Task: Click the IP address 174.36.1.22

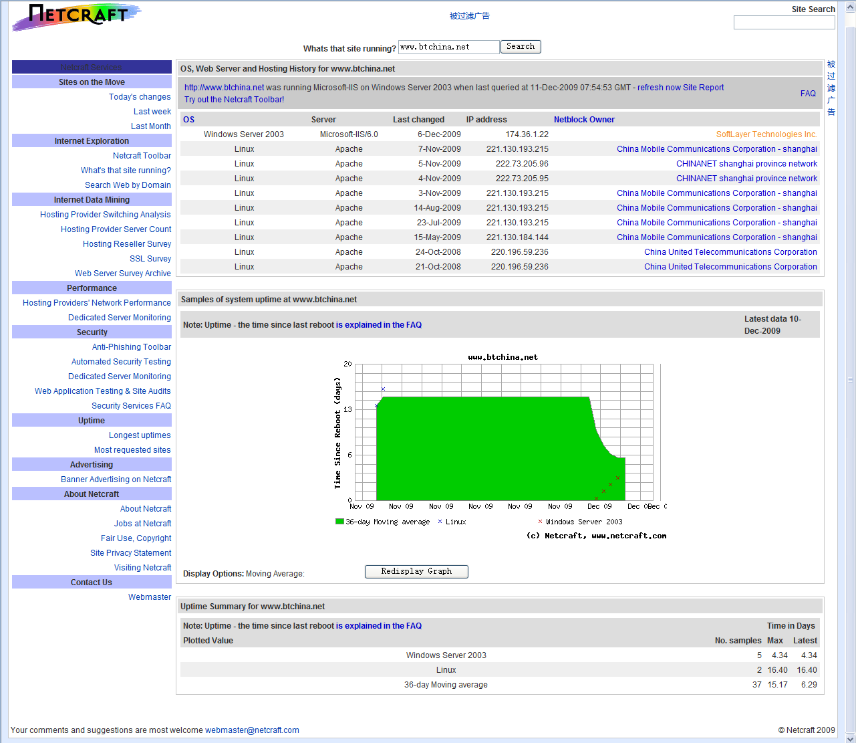Action: [x=527, y=134]
